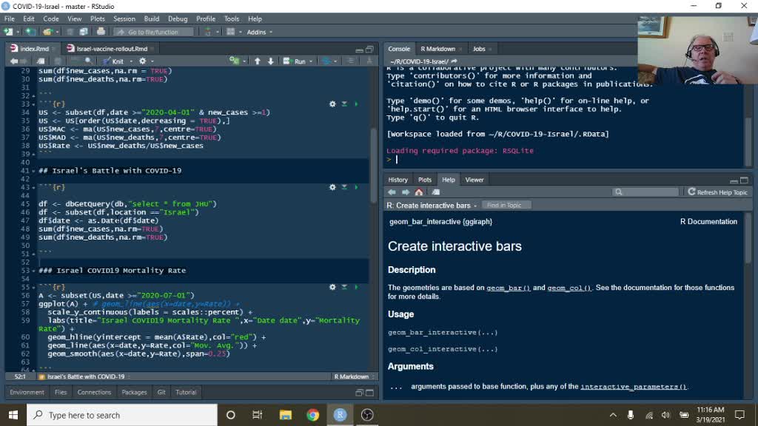Click the Help search field
Screen dimensions: 758x426
[645, 192]
